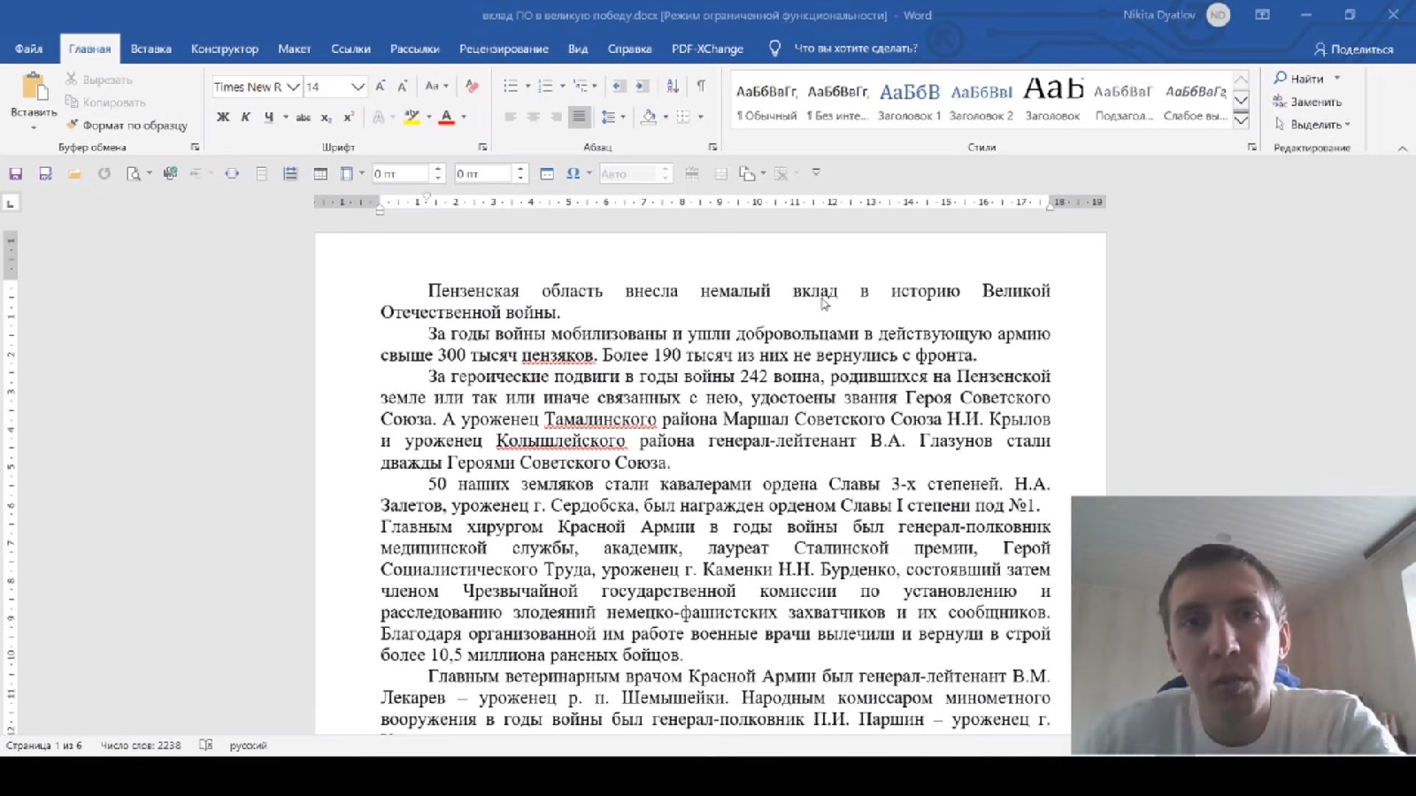Open the Файл menu

coord(29,49)
